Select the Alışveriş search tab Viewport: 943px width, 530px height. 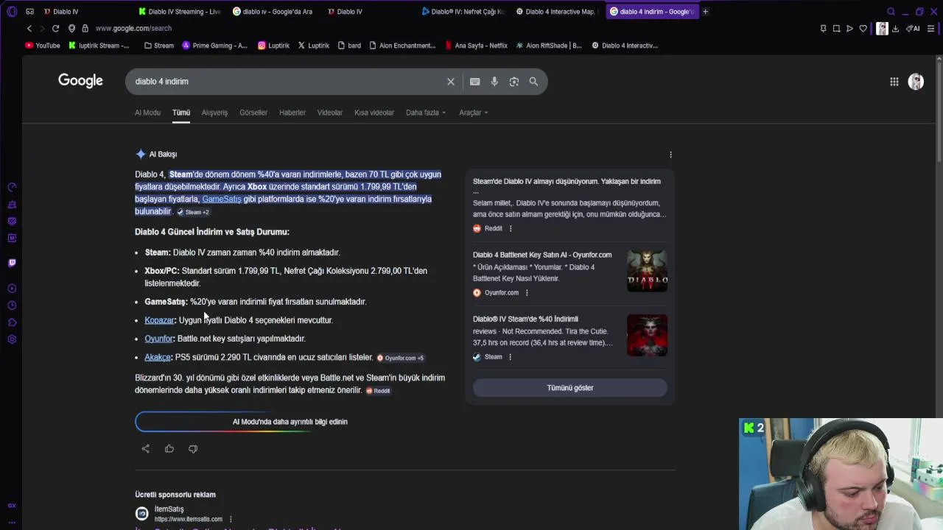tap(214, 113)
